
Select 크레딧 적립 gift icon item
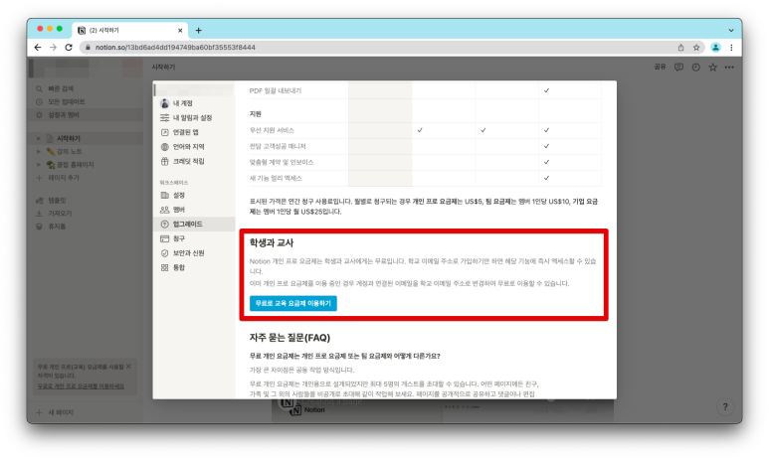point(188,161)
